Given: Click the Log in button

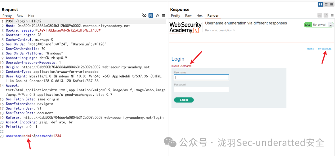Looking at the screenshot, I should tap(184, 100).
